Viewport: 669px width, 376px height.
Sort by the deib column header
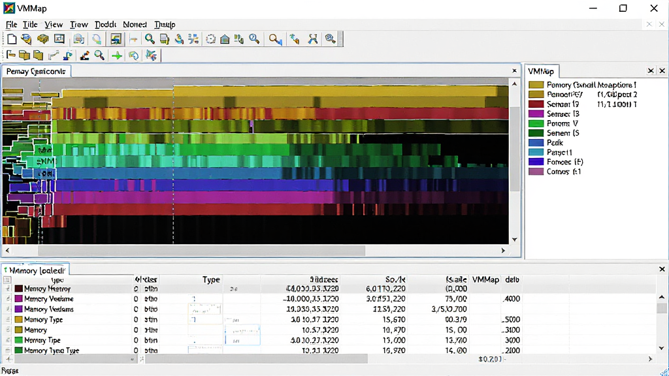[x=512, y=279]
